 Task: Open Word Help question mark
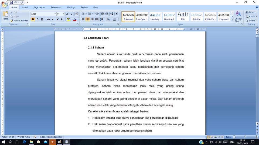[257, 7]
